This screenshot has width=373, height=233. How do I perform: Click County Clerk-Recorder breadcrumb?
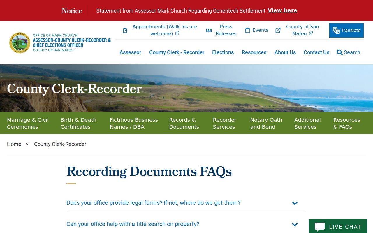click(60, 144)
